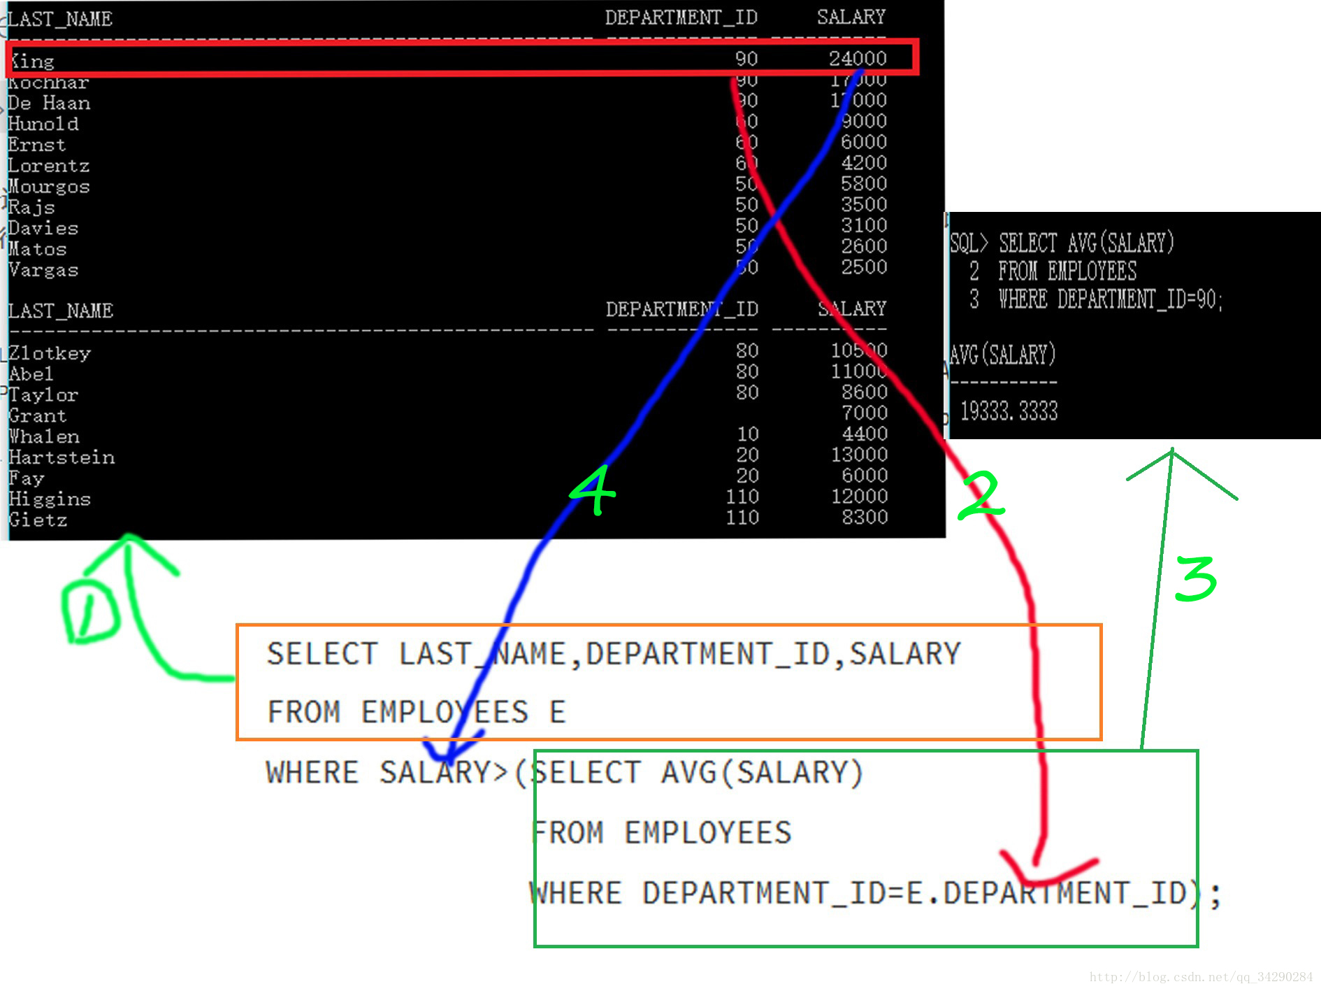The width and height of the screenshot is (1321, 991).
Task: Select the Davies last name
Action: [43, 229]
